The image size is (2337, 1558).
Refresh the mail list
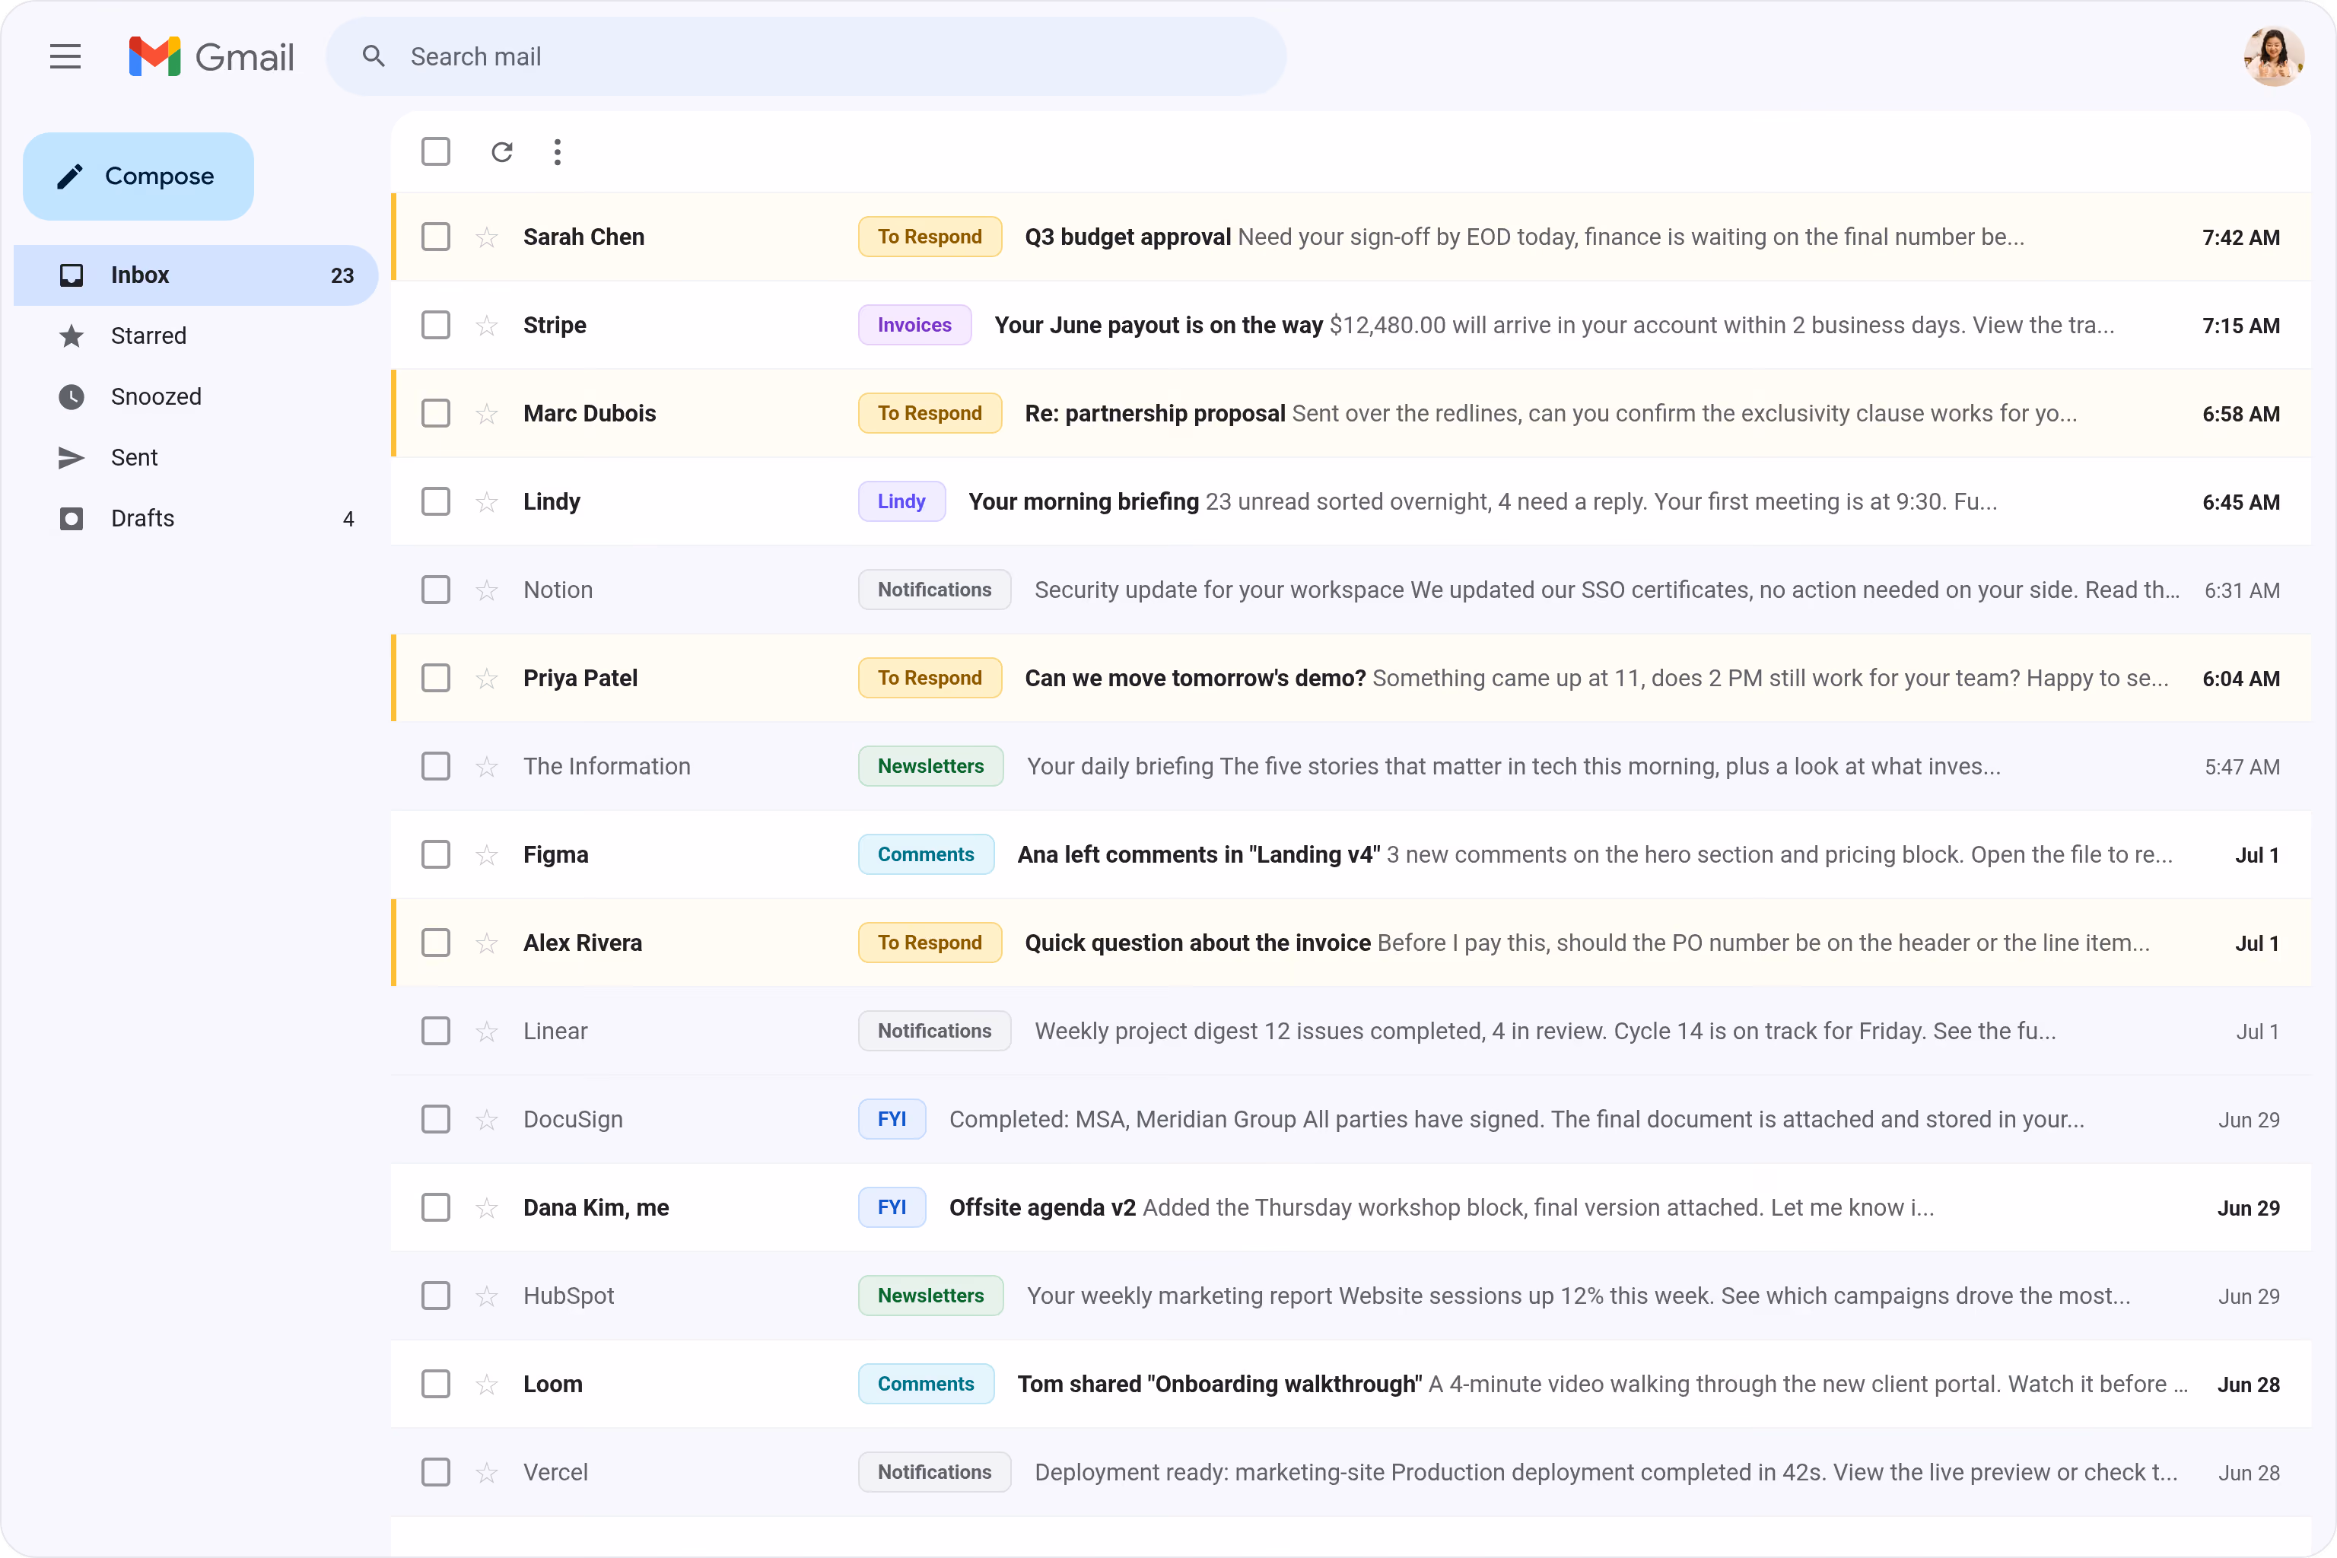point(502,152)
